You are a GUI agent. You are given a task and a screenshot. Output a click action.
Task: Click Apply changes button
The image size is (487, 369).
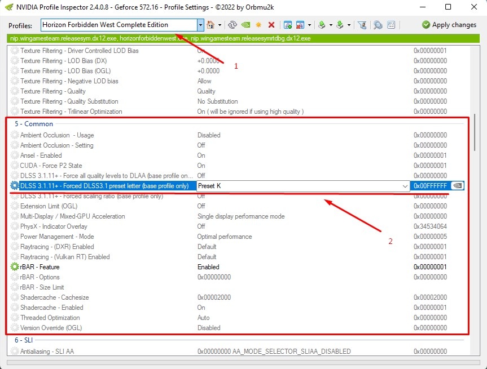pos(449,25)
